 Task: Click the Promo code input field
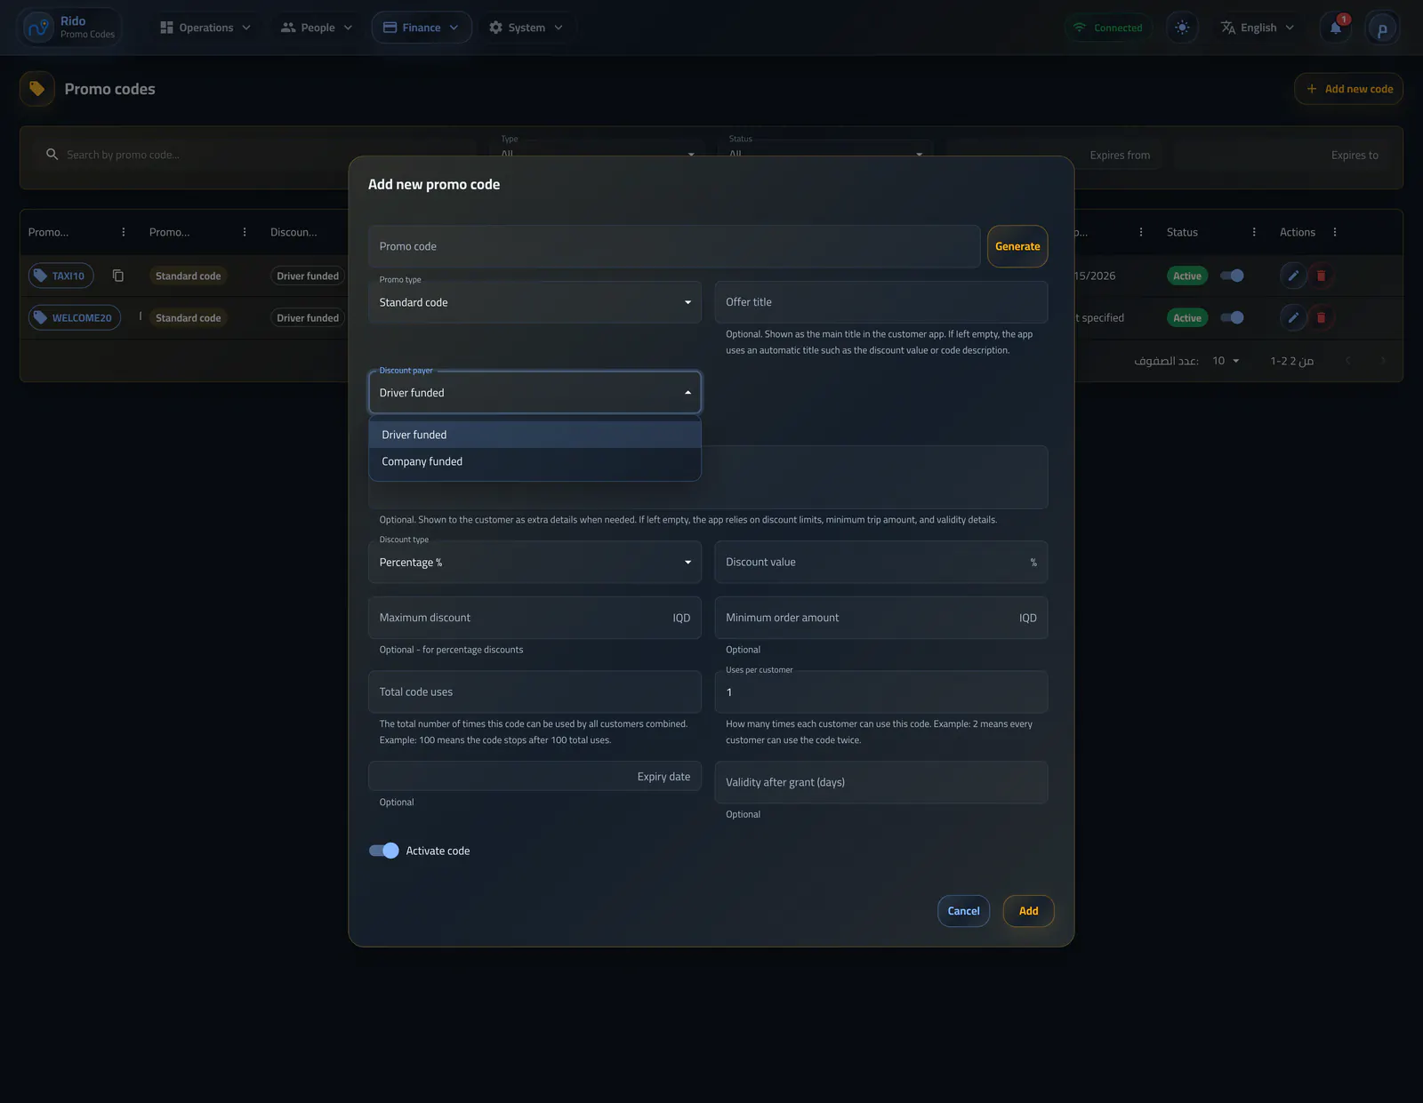674,246
